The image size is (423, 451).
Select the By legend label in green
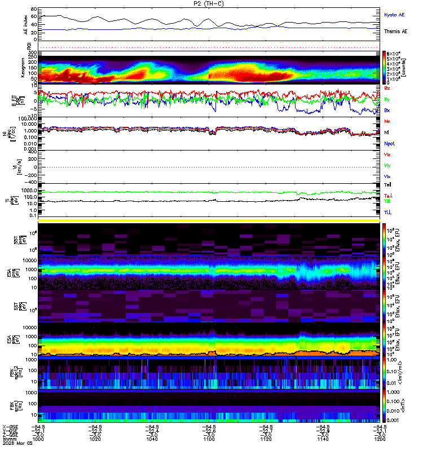pos(387,100)
